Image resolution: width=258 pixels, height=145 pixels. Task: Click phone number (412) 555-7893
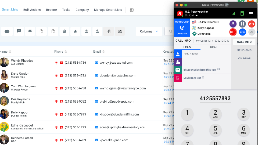(x=75, y=114)
